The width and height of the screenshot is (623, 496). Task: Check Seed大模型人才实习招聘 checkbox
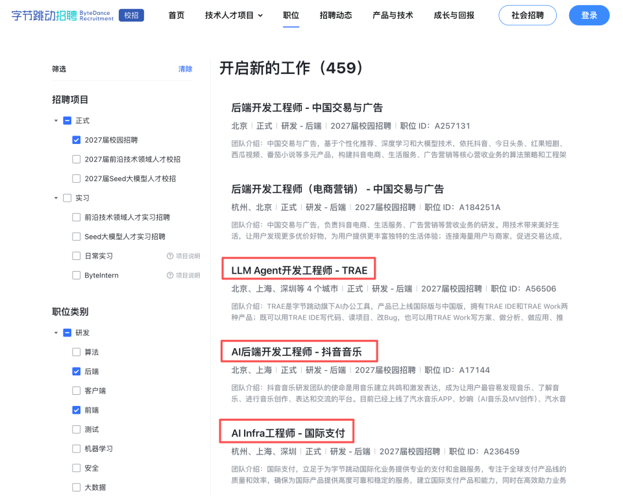coord(77,237)
